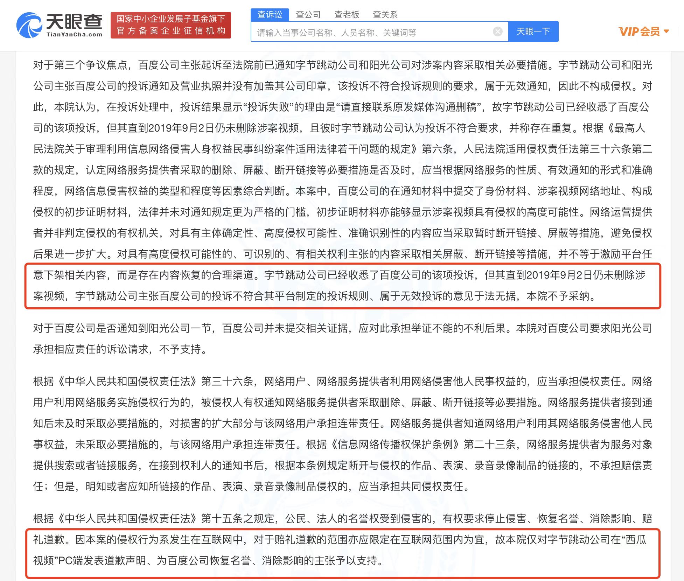Click paragraph starting 对于第三个争议焦点
The width and height of the screenshot is (684, 581).
coord(343,181)
